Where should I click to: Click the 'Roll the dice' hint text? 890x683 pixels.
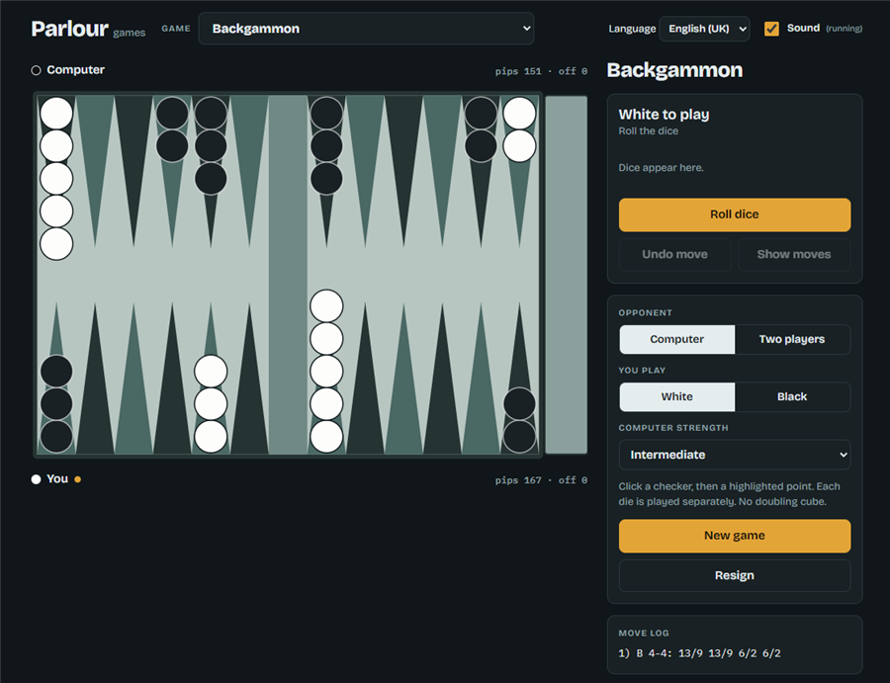(648, 131)
